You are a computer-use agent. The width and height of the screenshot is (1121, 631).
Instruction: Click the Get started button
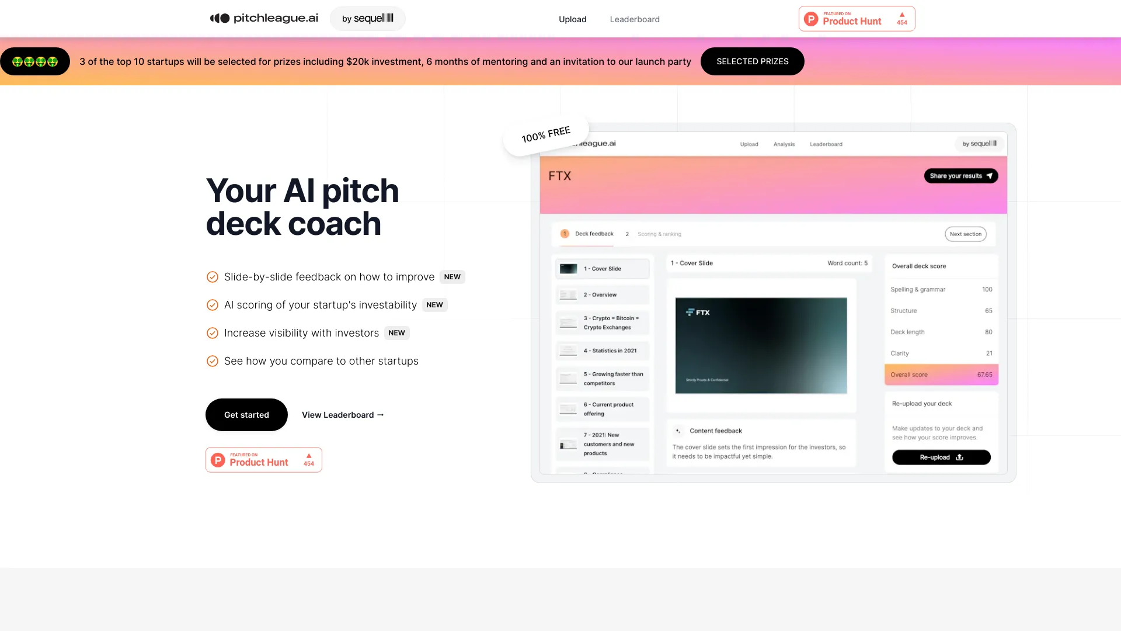246,414
